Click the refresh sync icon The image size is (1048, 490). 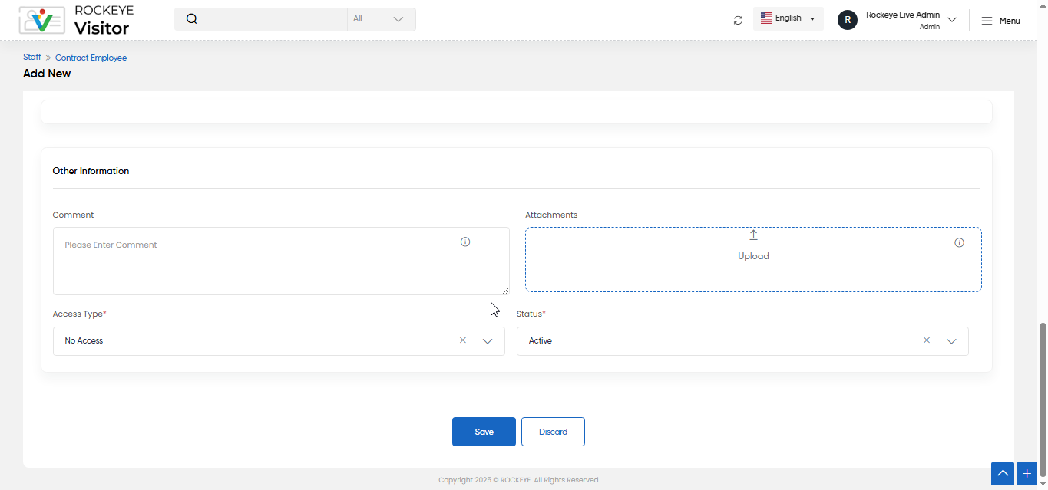[738, 20]
